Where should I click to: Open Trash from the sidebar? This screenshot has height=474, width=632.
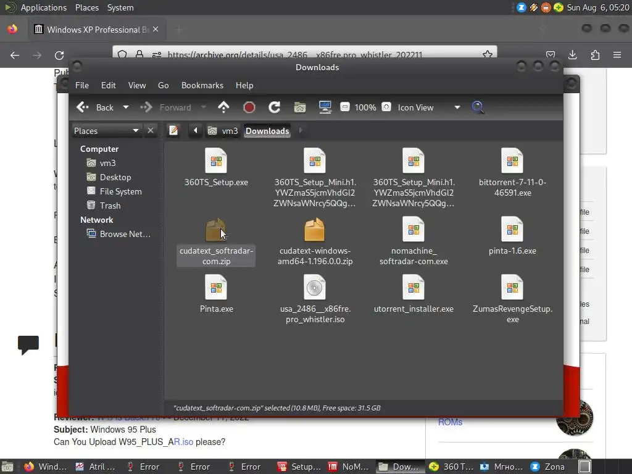point(104,205)
